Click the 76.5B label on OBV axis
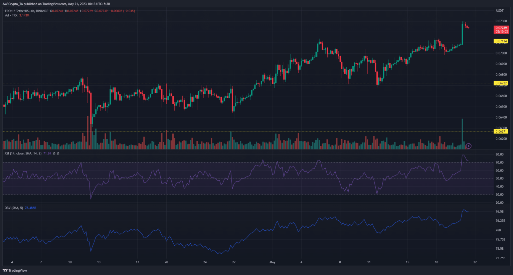 [x=500, y=212]
